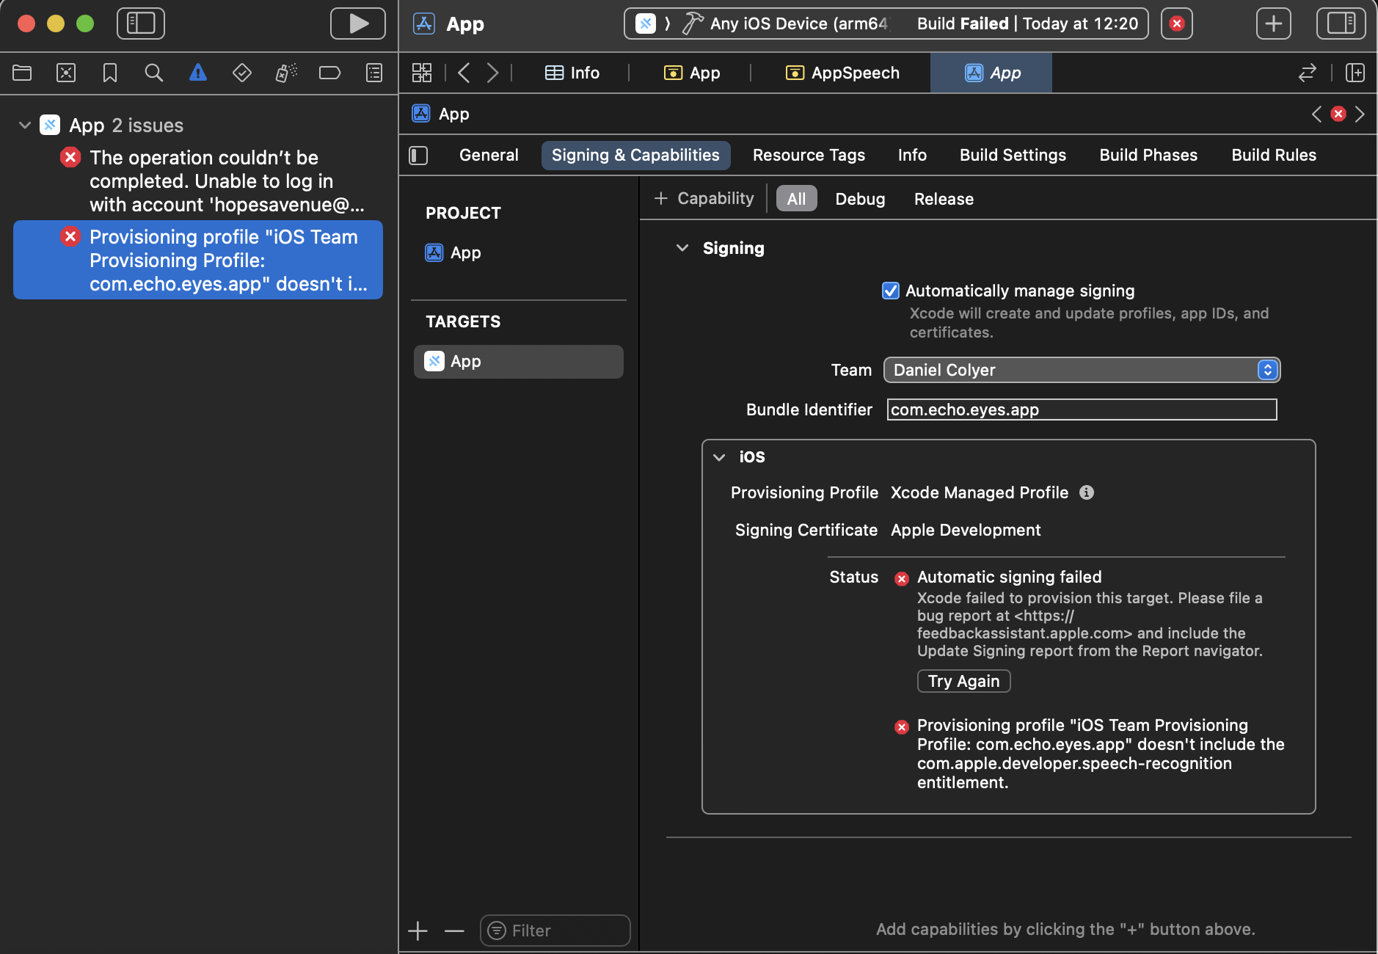Filter capabilities by Release
This screenshot has height=954, width=1378.
944,199
